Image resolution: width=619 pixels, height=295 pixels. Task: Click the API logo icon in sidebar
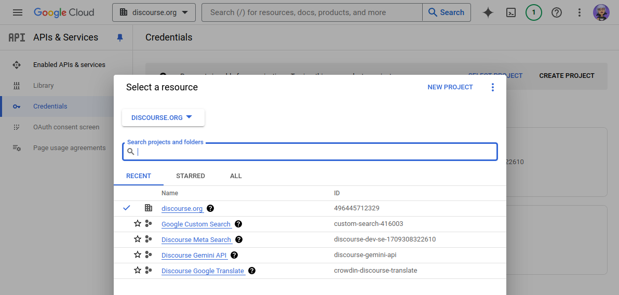click(17, 37)
